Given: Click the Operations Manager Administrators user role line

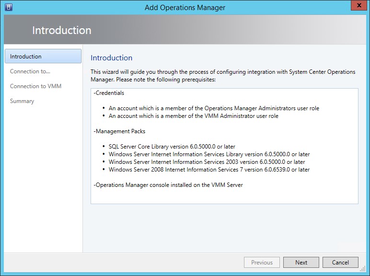Looking at the screenshot, I should pos(214,108).
